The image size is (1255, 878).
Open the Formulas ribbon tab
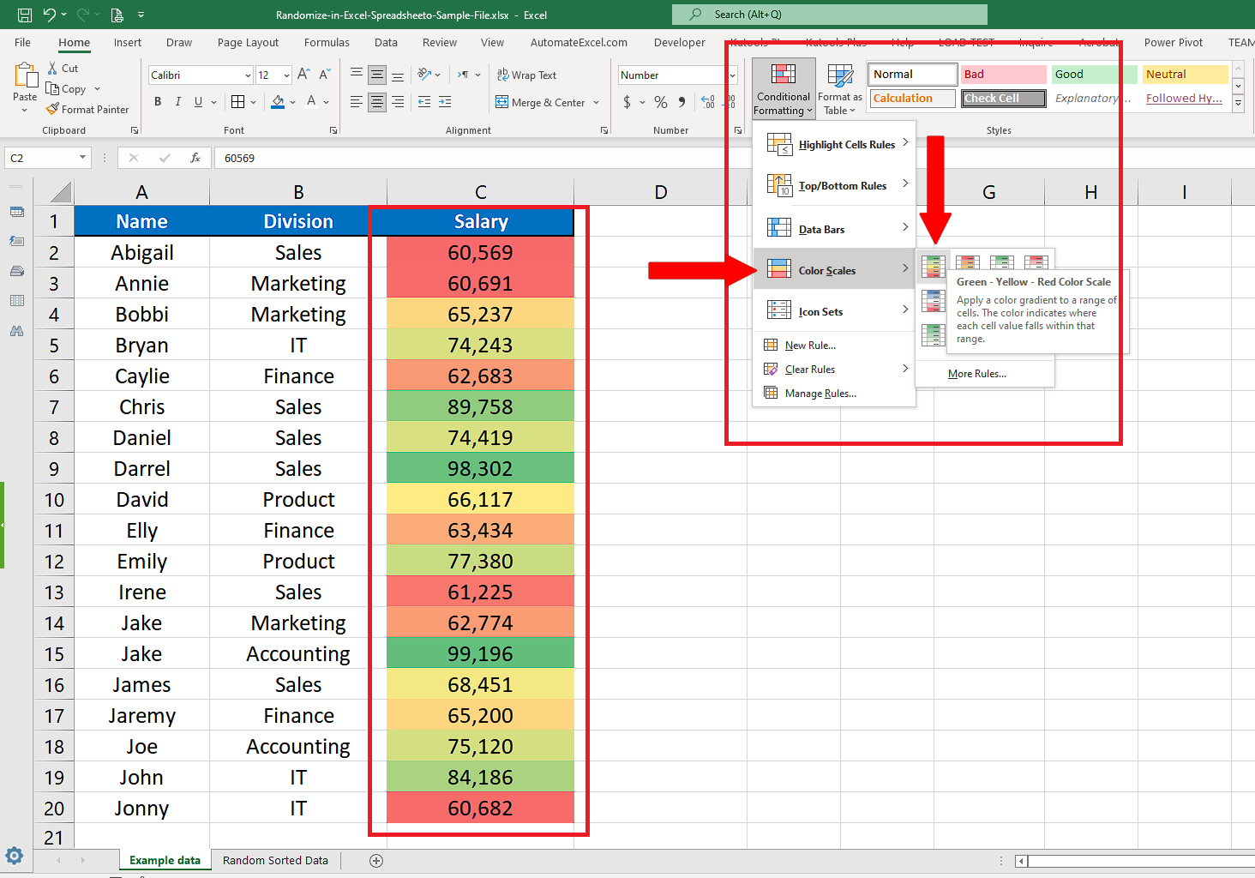point(327,43)
